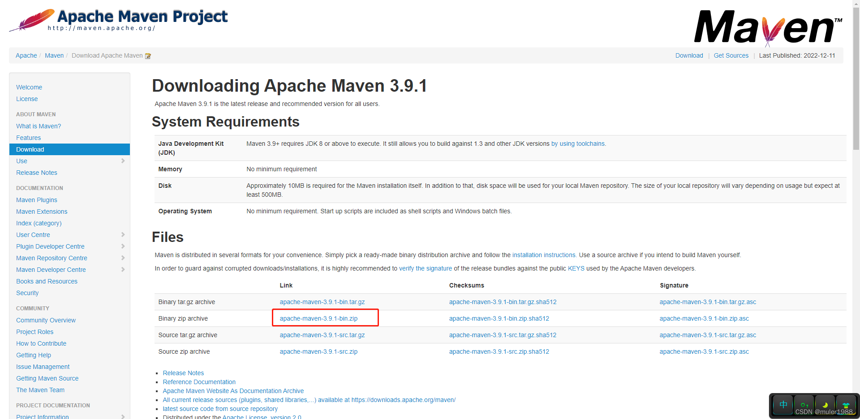Open apache-maven-3.9.1-src.zip.sha512 checksum
This screenshot has width=860, height=419.
point(499,351)
